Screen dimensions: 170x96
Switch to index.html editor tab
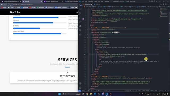(88, 4)
